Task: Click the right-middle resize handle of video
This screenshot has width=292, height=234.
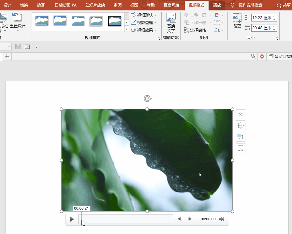Action: (232, 160)
